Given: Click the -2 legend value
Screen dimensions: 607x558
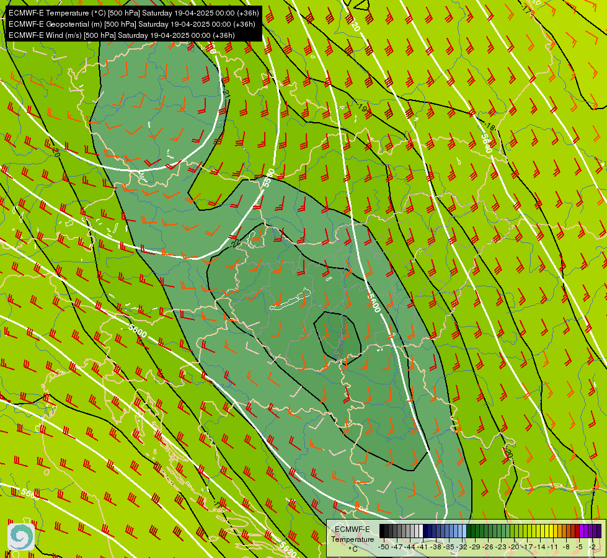Looking at the screenshot, I should click(x=592, y=547).
